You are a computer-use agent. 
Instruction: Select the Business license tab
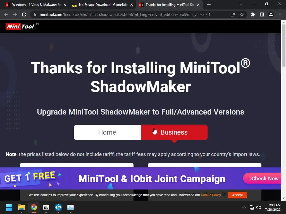[x=174, y=132]
